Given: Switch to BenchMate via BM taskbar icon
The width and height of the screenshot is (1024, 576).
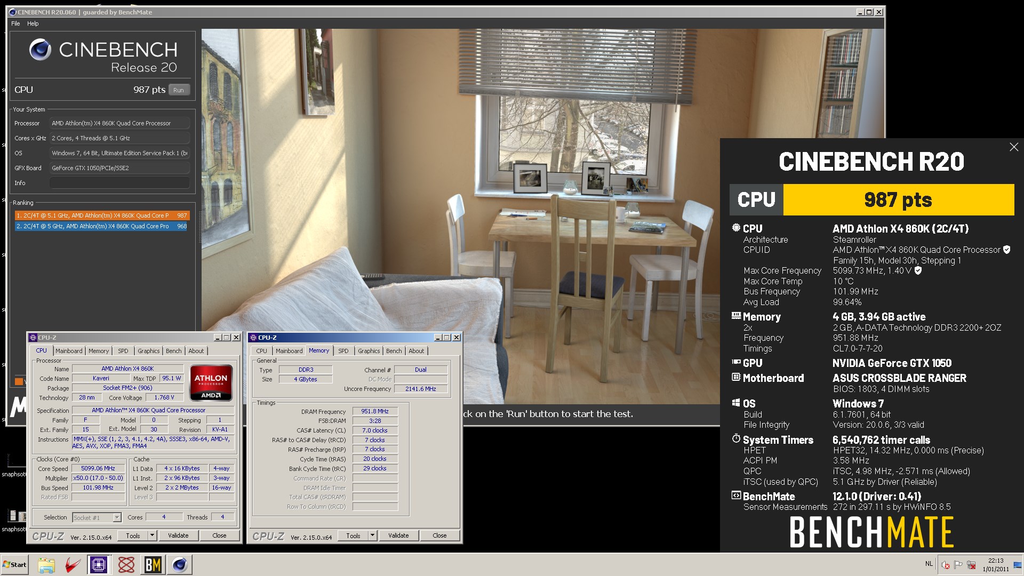Looking at the screenshot, I should coord(153,565).
